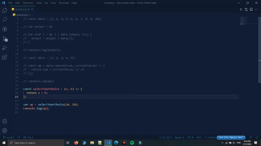Close the practice.js editor tab
Viewport: 261px width, 146px height.
point(32,9)
